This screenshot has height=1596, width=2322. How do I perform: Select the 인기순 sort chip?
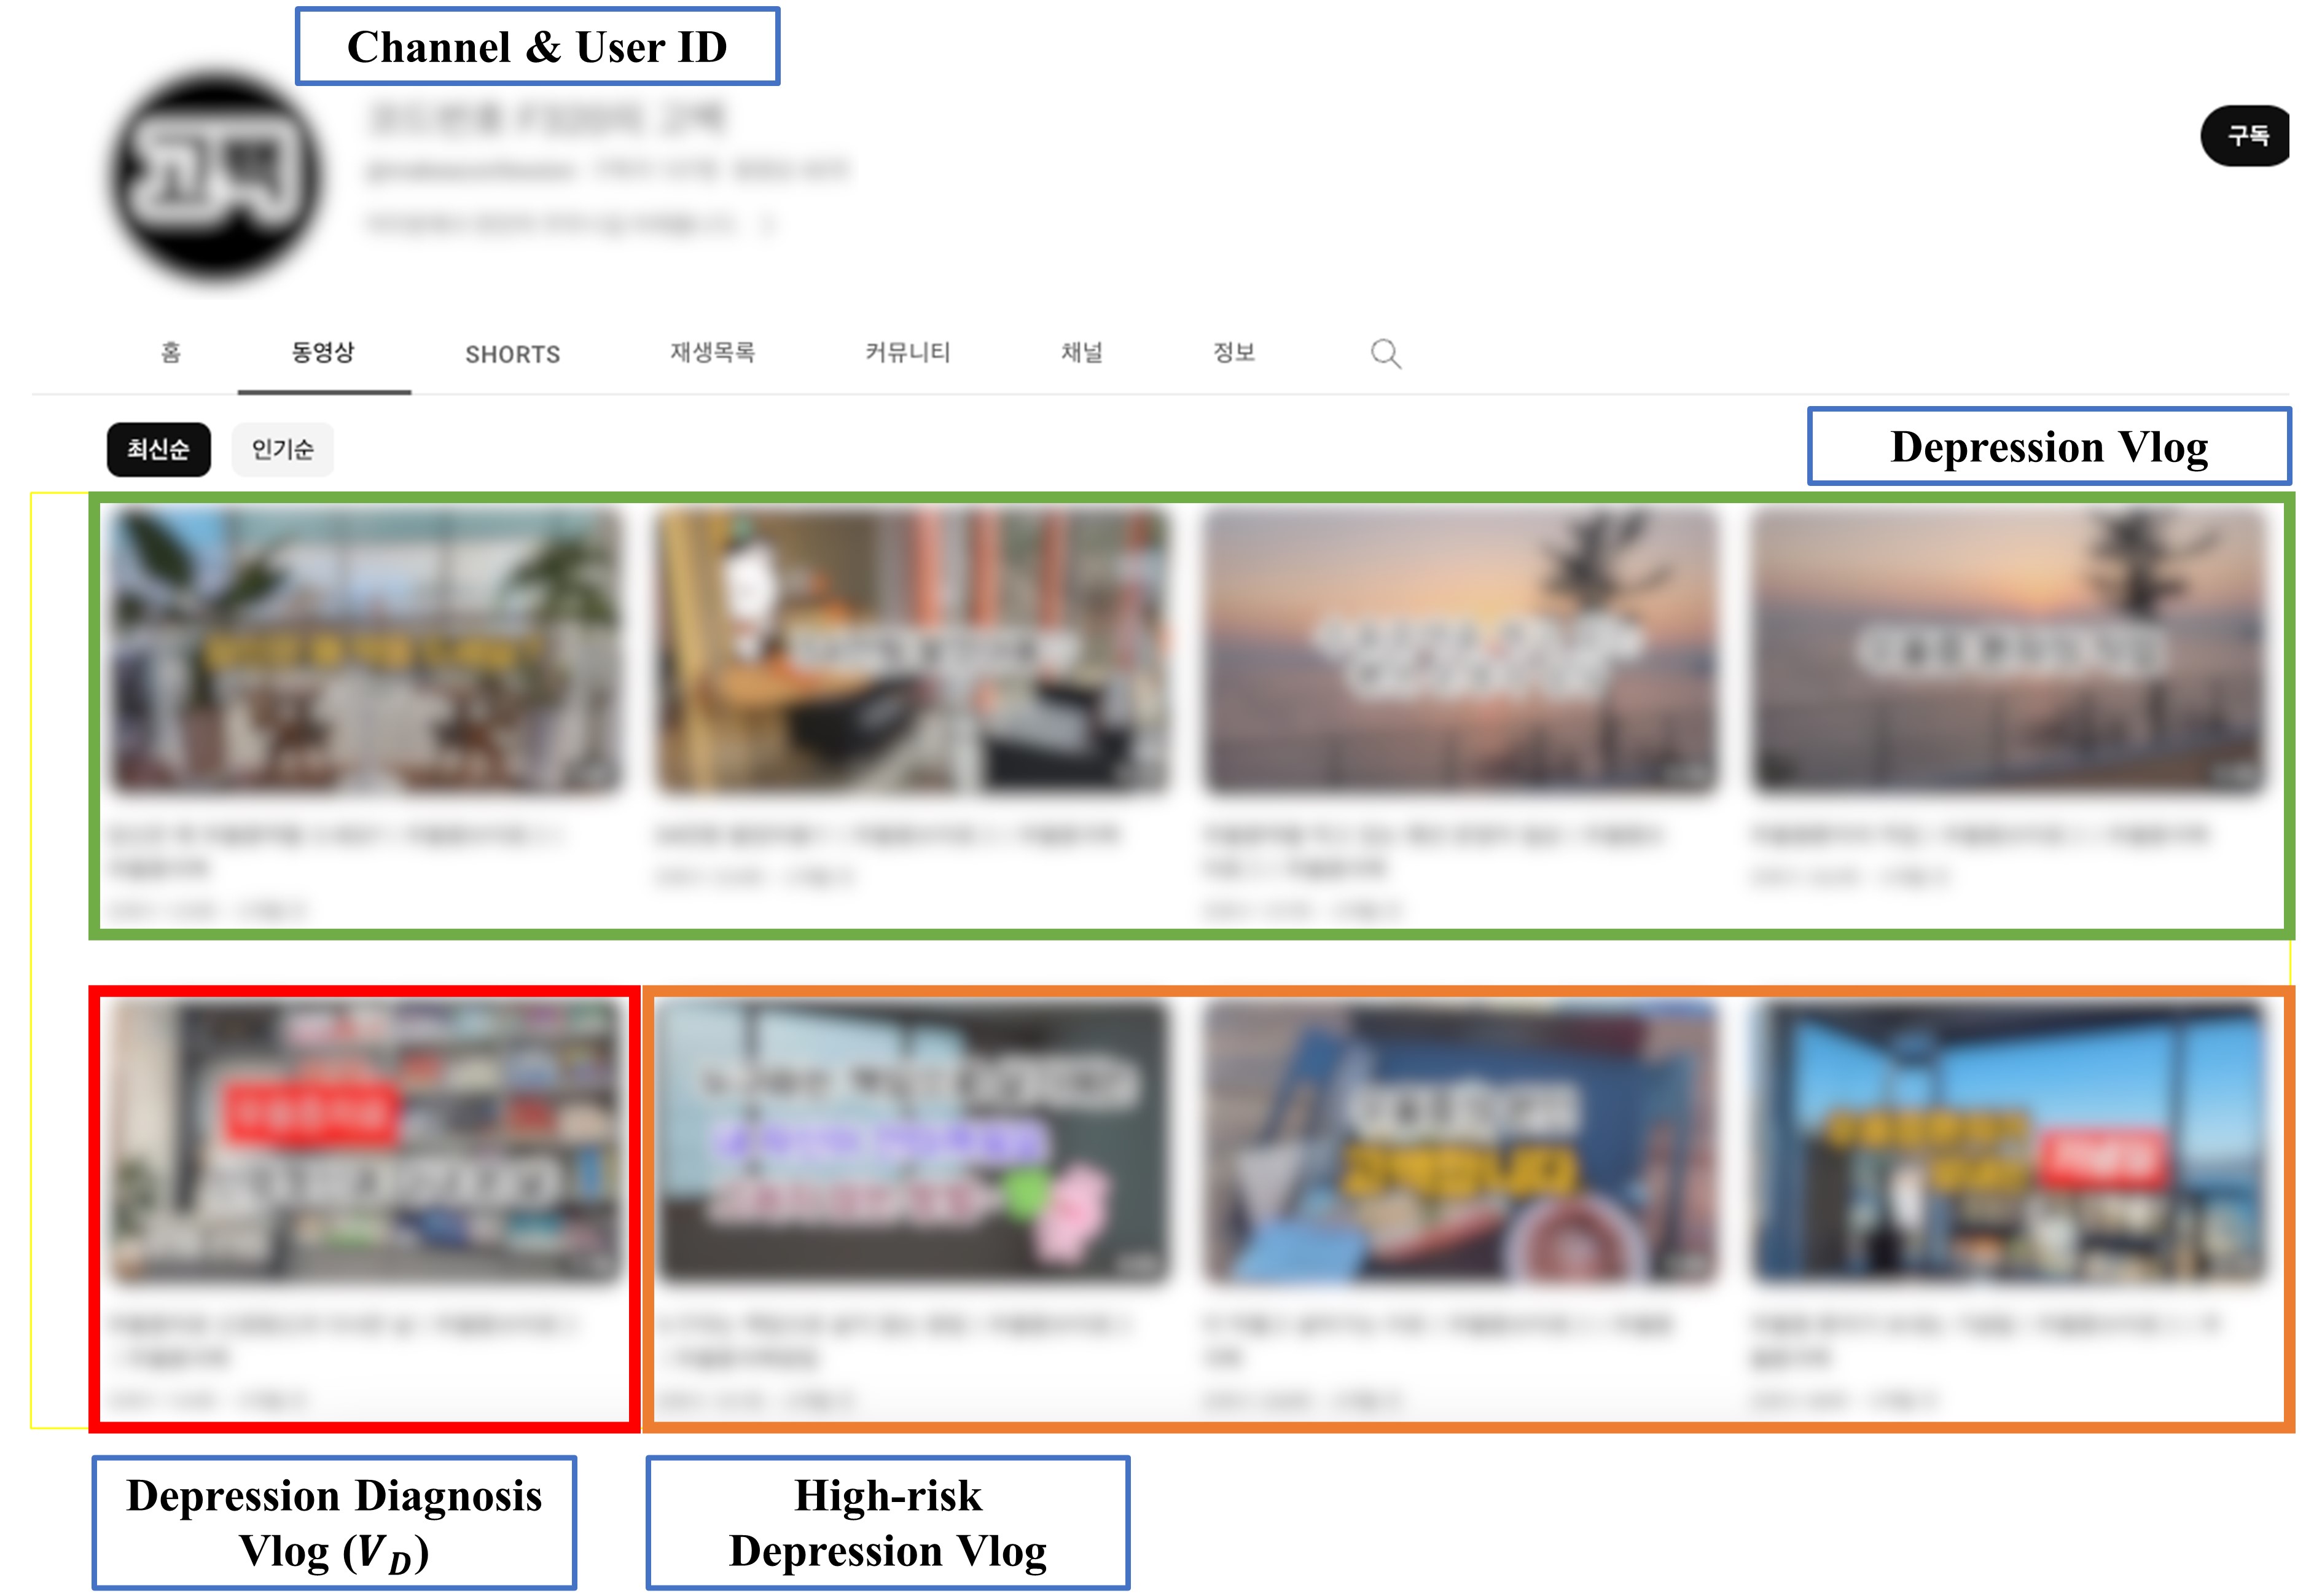(282, 450)
